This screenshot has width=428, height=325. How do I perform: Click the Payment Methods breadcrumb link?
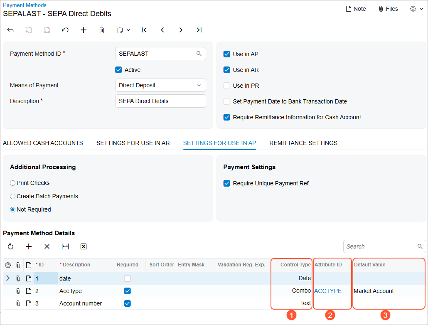[x=25, y=5]
